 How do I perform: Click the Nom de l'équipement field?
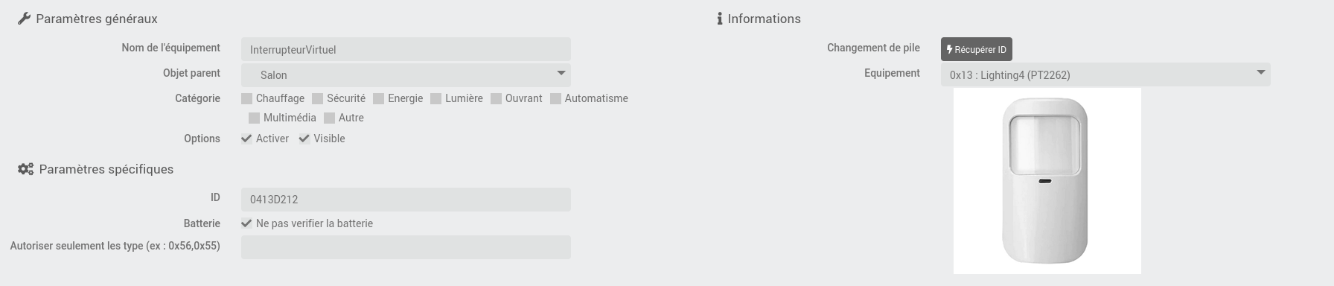[406, 50]
